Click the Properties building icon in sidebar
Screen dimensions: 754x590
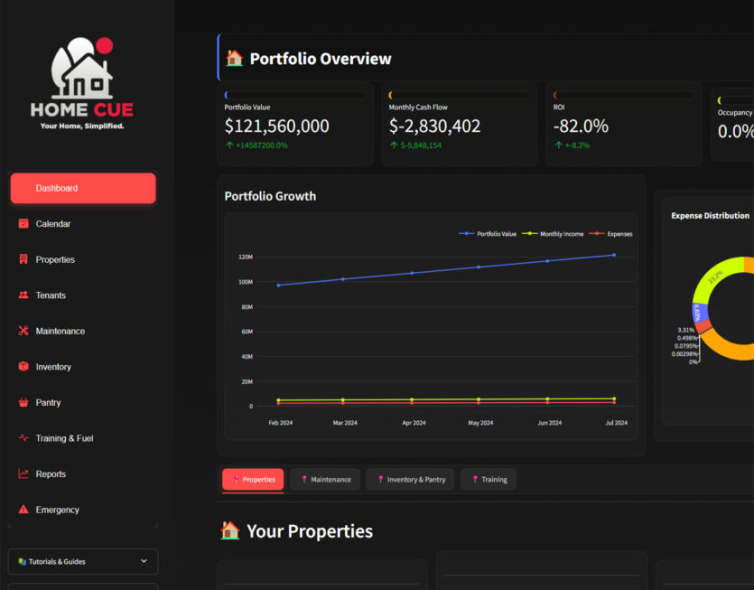(x=23, y=259)
